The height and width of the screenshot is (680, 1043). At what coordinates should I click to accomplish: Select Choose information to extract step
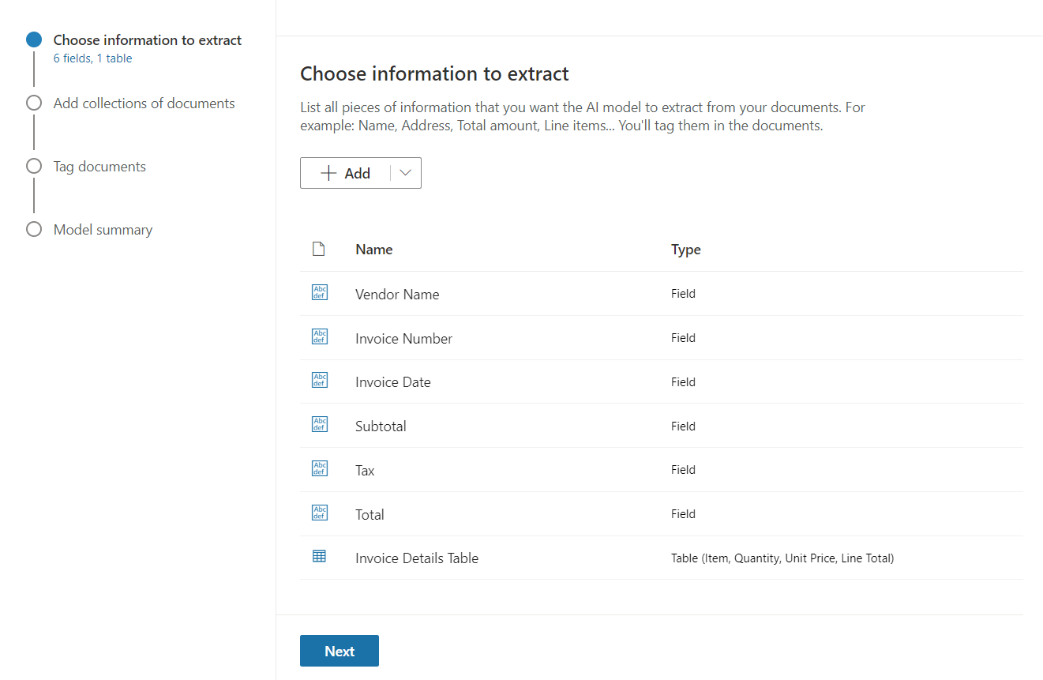point(148,40)
